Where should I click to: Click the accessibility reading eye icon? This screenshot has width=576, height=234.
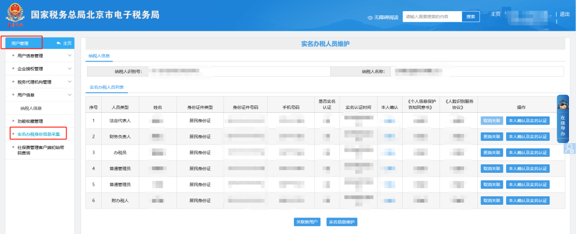pyautogui.click(x=370, y=17)
